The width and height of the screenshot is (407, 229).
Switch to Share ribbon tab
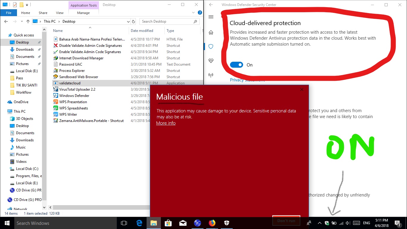[x=43, y=13]
